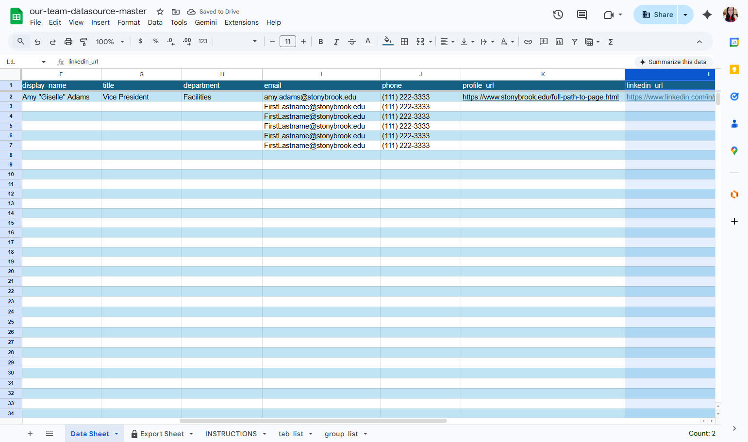Screen dimensions: 748x442
Task: Open version history clock icon
Action: pos(558,15)
